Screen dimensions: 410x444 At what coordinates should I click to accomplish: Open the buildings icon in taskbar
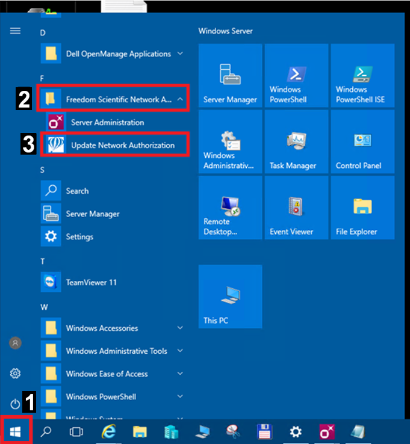coord(171,432)
